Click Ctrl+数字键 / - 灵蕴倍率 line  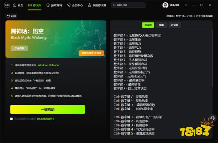pyautogui.click(x=131, y=97)
